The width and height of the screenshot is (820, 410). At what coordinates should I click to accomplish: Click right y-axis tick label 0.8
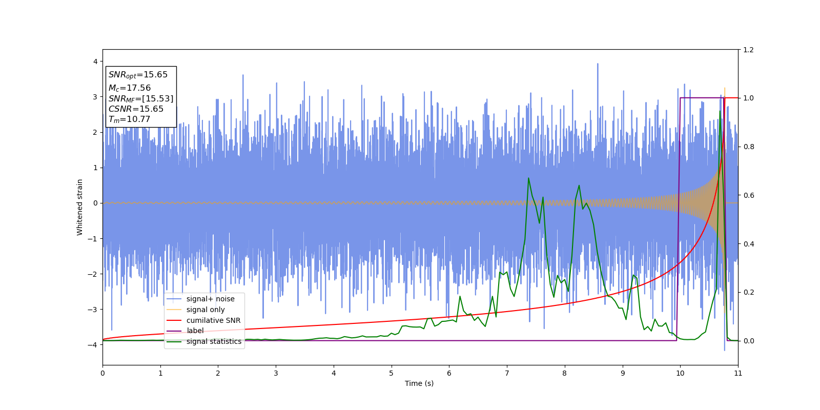tap(748, 147)
